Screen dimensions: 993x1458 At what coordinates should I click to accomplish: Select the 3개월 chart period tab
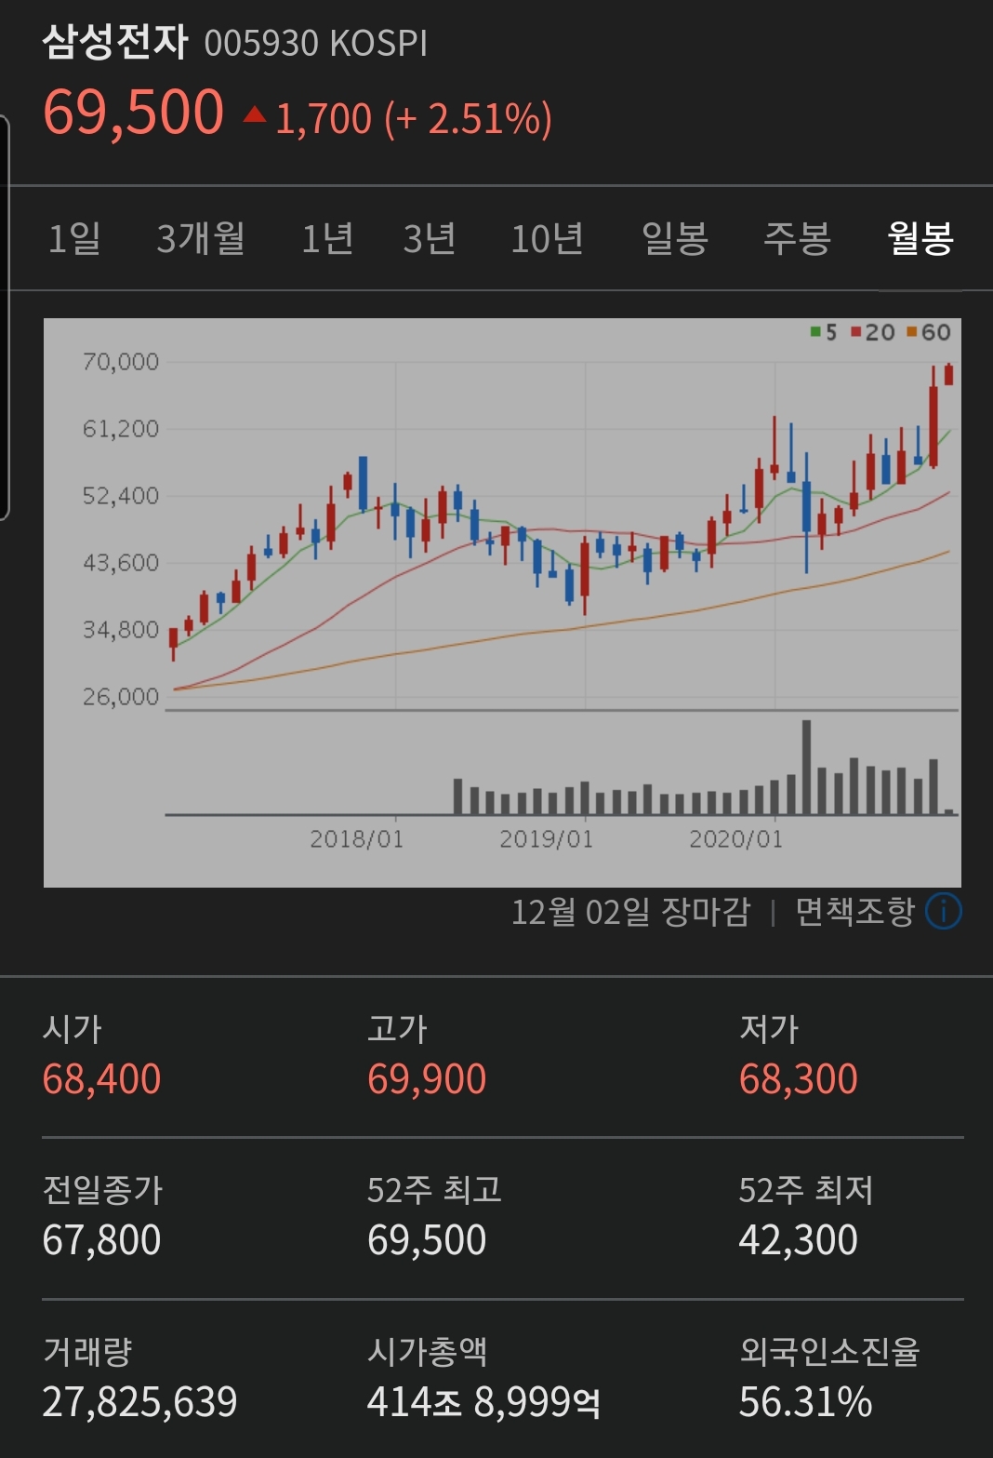201,239
